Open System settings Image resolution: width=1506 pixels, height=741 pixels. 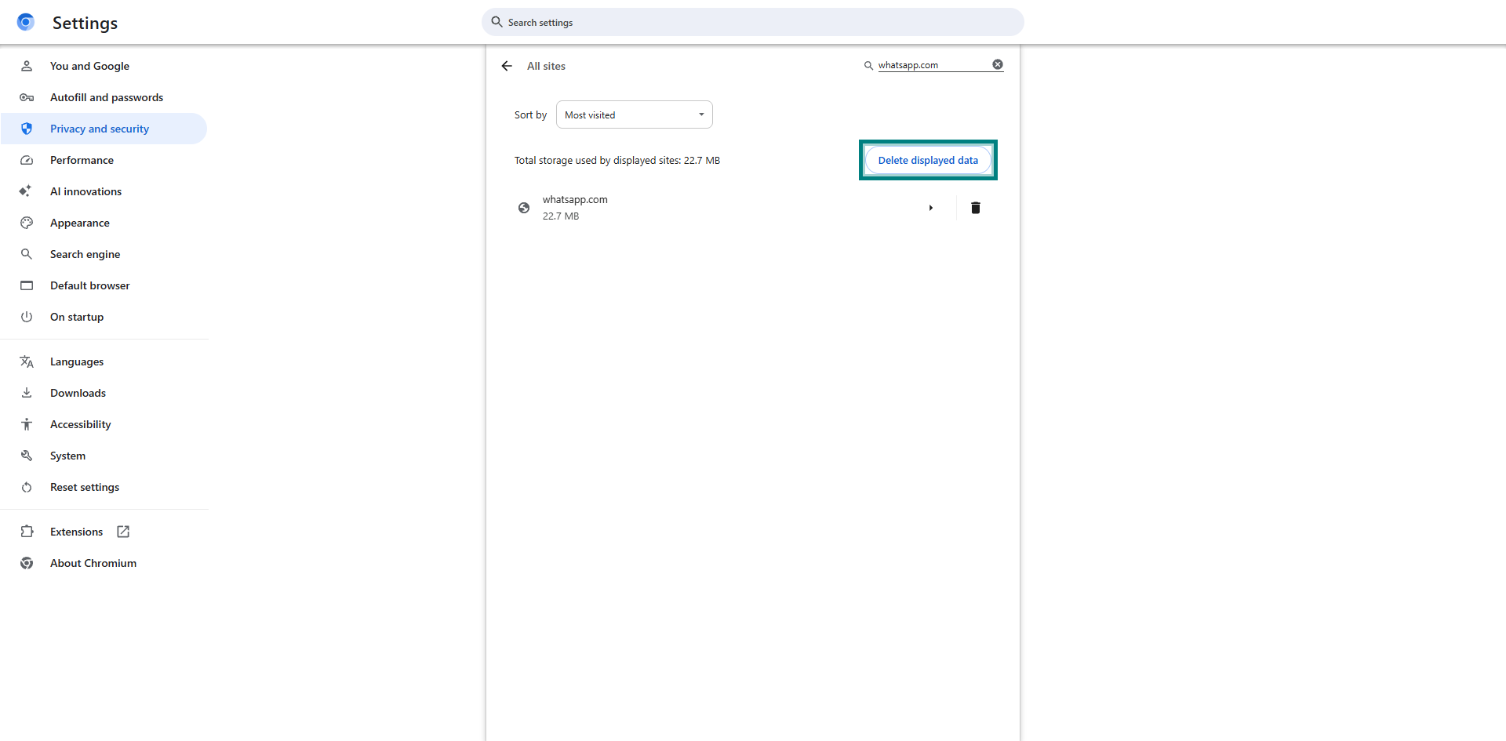[x=104, y=456]
